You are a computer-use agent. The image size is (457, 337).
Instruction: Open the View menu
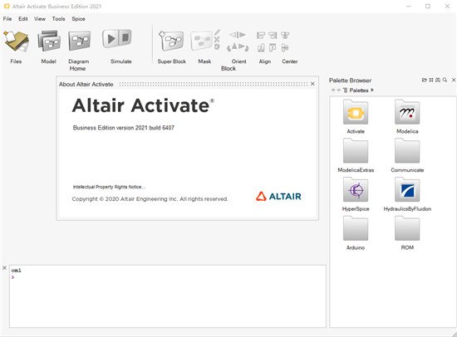(x=40, y=19)
